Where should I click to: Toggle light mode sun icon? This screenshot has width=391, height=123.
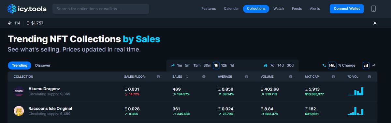click(375, 23)
